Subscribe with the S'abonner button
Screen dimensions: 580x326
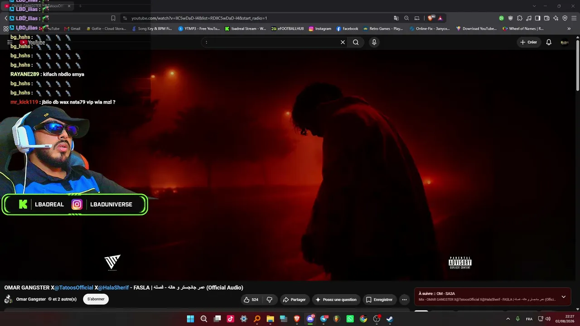[x=96, y=299]
